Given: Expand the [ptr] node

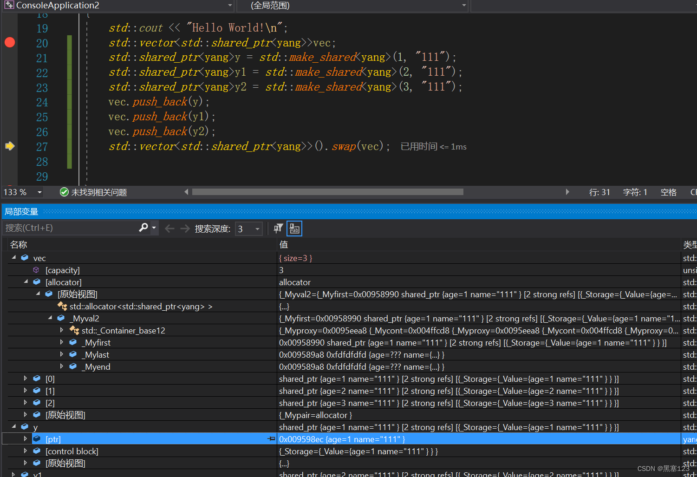Looking at the screenshot, I should click(x=26, y=439).
